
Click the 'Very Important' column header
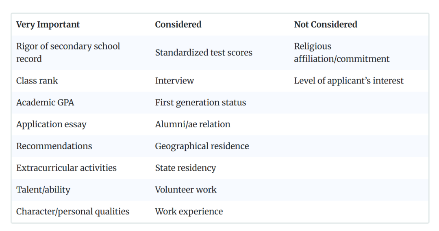pos(48,25)
